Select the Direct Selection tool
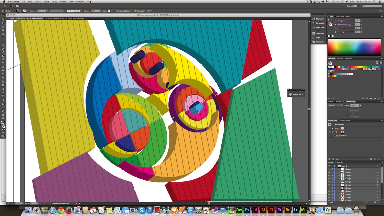 pos(3,23)
